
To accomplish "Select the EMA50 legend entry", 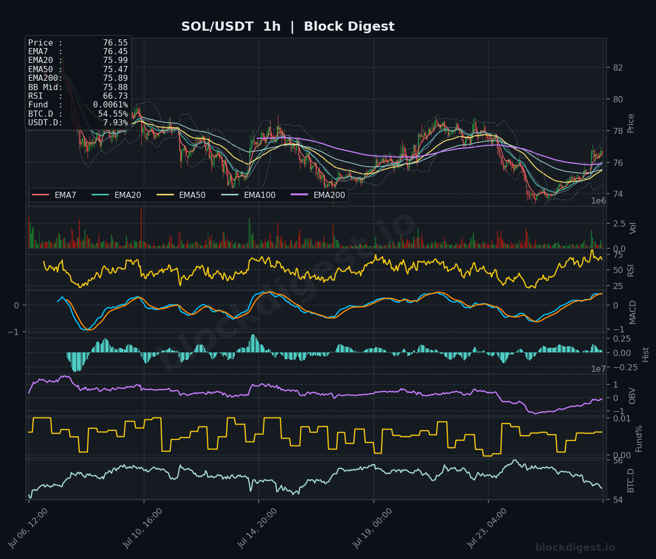I will click(x=181, y=195).
